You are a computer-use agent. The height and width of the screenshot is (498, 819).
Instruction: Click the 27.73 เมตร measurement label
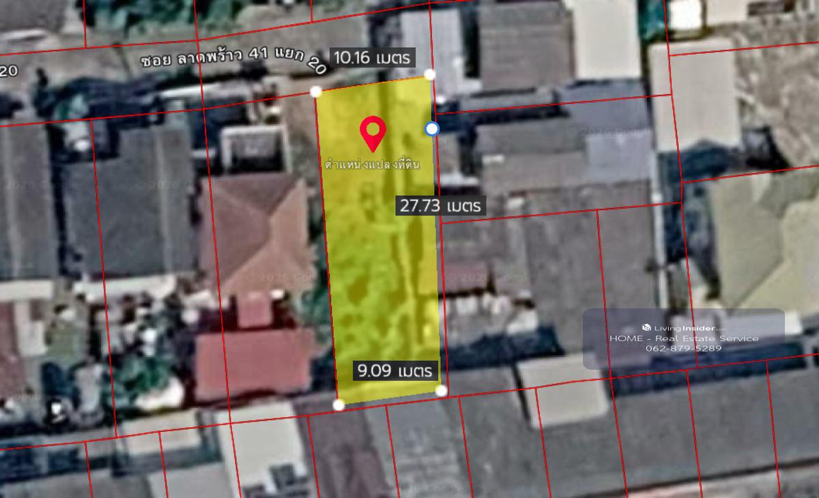click(441, 205)
